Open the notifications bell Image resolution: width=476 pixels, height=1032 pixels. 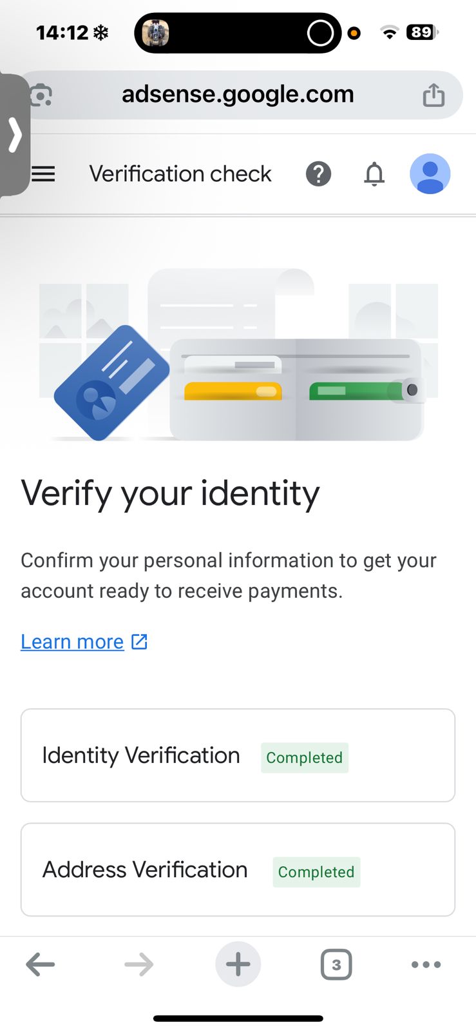pyautogui.click(x=374, y=174)
